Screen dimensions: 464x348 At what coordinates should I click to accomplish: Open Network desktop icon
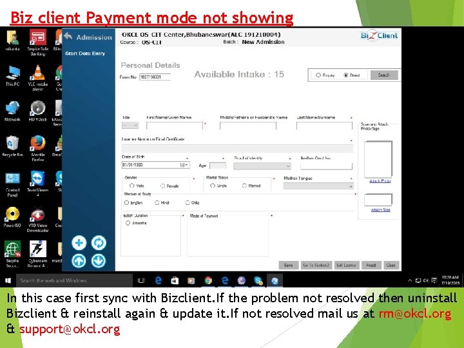pyautogui.click(x=12, y=111)
